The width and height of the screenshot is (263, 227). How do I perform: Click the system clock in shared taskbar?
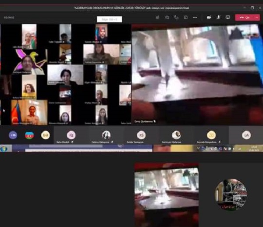(254, 149)
